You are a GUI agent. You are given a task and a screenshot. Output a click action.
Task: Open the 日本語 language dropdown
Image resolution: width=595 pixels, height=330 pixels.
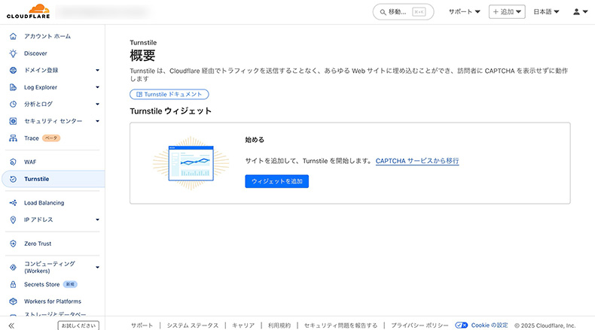[546, 12]
